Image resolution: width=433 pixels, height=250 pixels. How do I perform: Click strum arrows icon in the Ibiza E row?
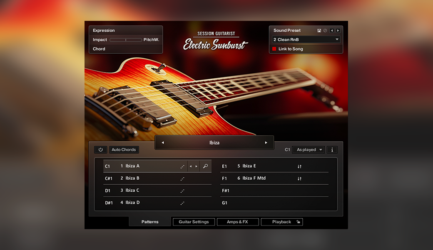pyautogui.click(x=299, y=166)
